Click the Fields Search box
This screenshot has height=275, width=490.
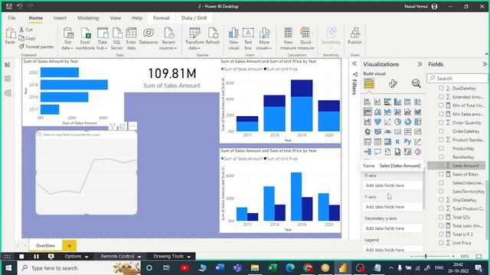pyautogui.click(x=457, y=78)
